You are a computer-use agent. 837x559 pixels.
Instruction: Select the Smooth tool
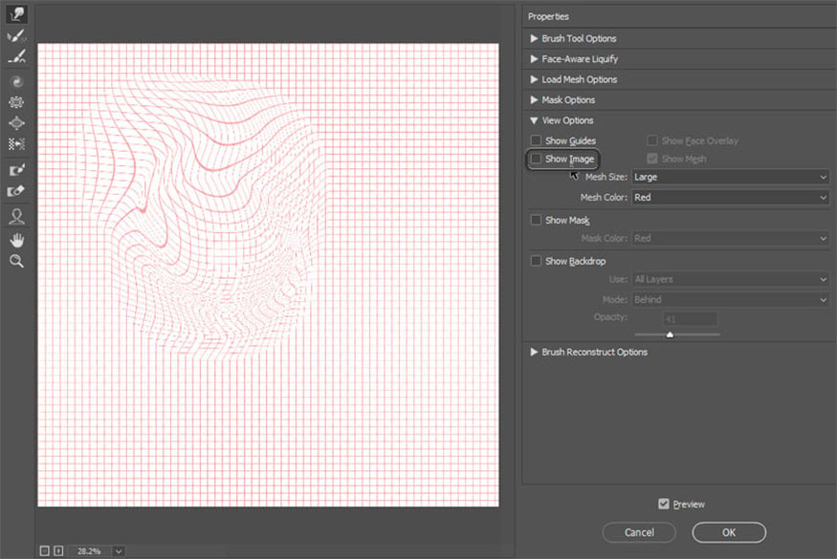[16, 57]
